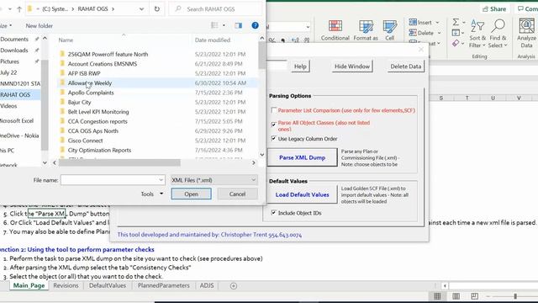This screenshot has width=538, height=303.
Task: Click the Insert cells icon in ribbon
Action: pos(413,23)
